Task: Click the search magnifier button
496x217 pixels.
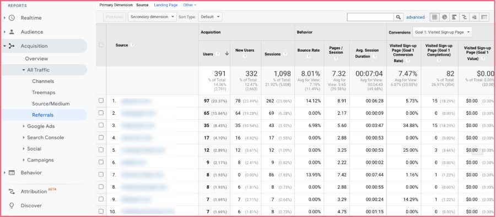Action: (398, 17)
